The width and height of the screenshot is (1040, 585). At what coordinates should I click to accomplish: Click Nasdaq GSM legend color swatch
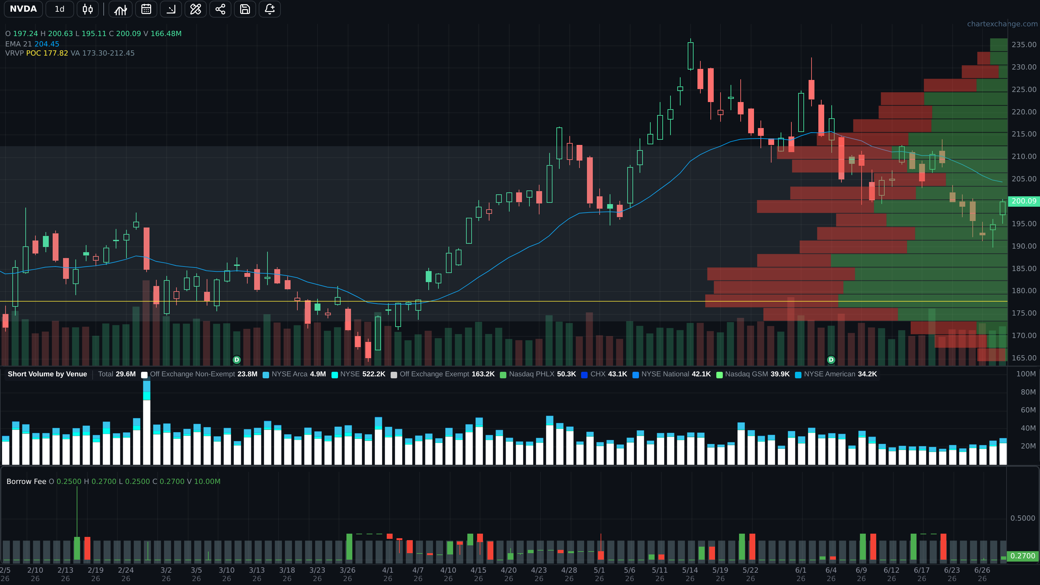(719, 375)
